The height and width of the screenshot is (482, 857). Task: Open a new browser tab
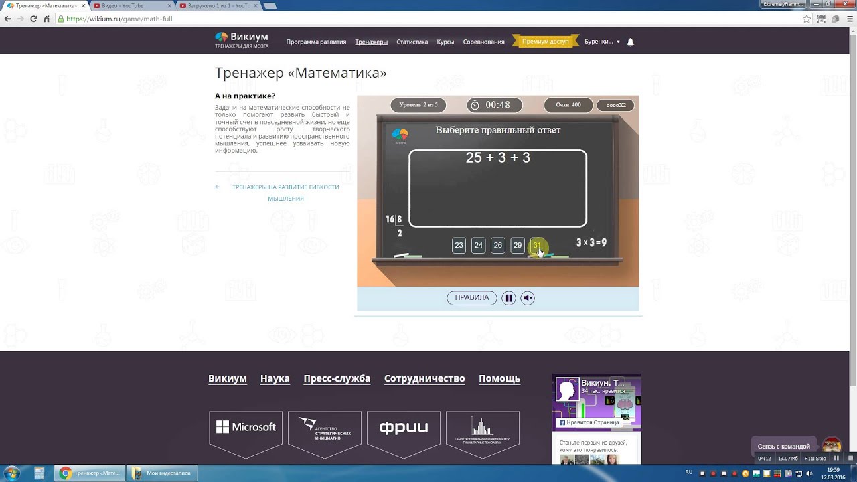tap(269, 5)
